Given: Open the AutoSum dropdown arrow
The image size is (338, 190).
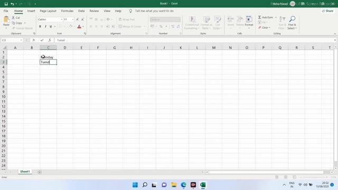Looking at the screenshot, I should click(276, 17).
